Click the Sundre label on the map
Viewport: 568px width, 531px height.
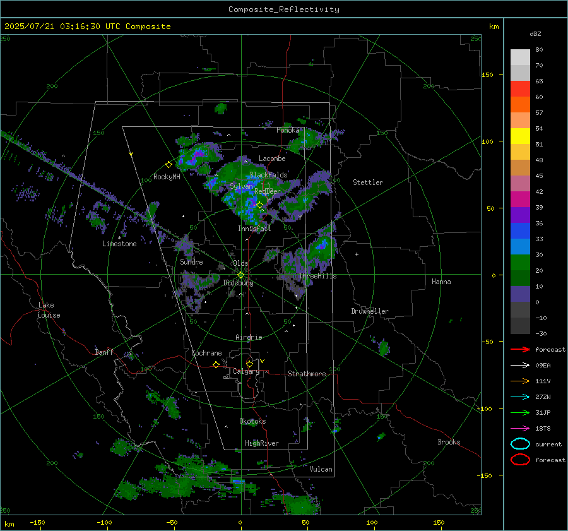point(191,261)
